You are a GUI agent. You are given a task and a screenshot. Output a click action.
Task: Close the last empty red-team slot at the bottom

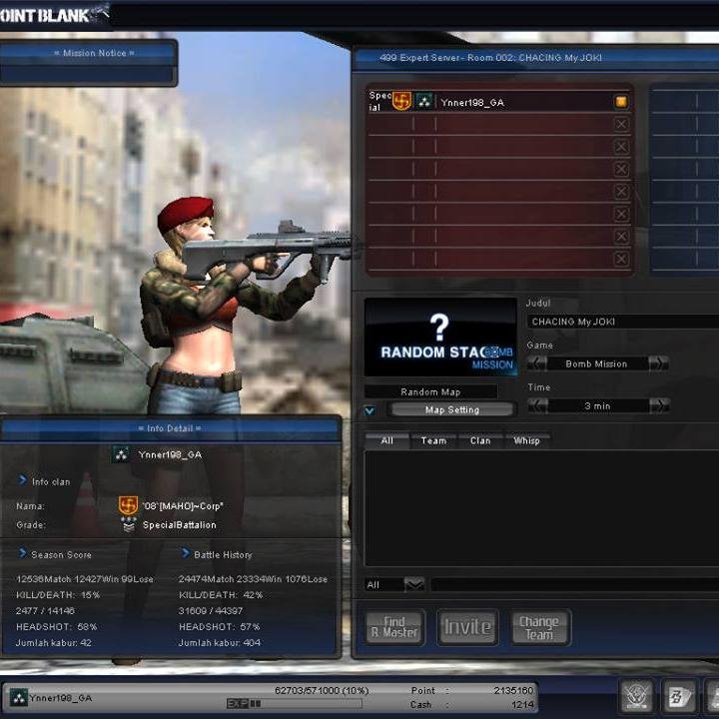[621, 259]
